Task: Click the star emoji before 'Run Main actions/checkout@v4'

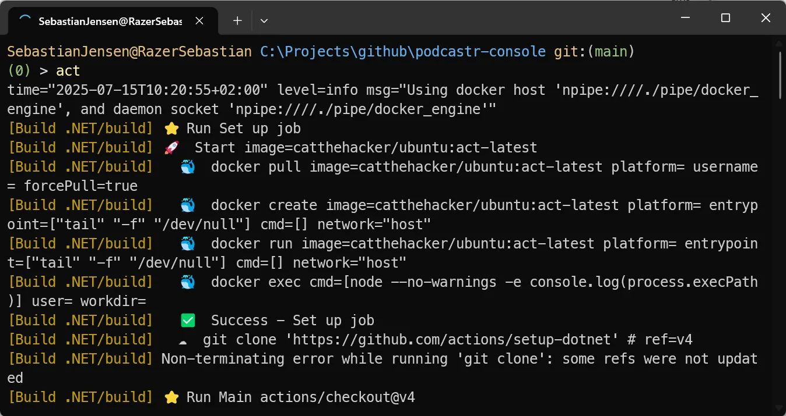Action: click(171, 397)
